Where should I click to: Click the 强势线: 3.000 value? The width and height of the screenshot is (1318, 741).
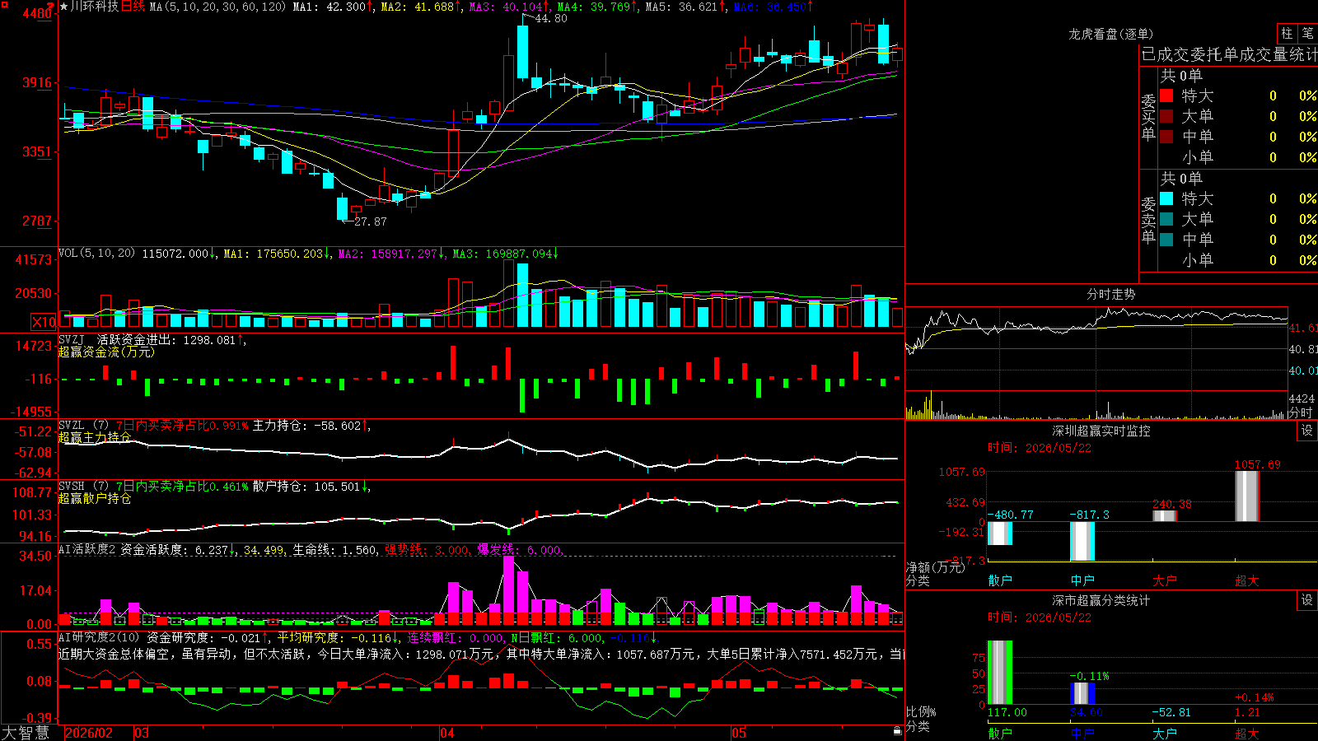pos(428,549)
